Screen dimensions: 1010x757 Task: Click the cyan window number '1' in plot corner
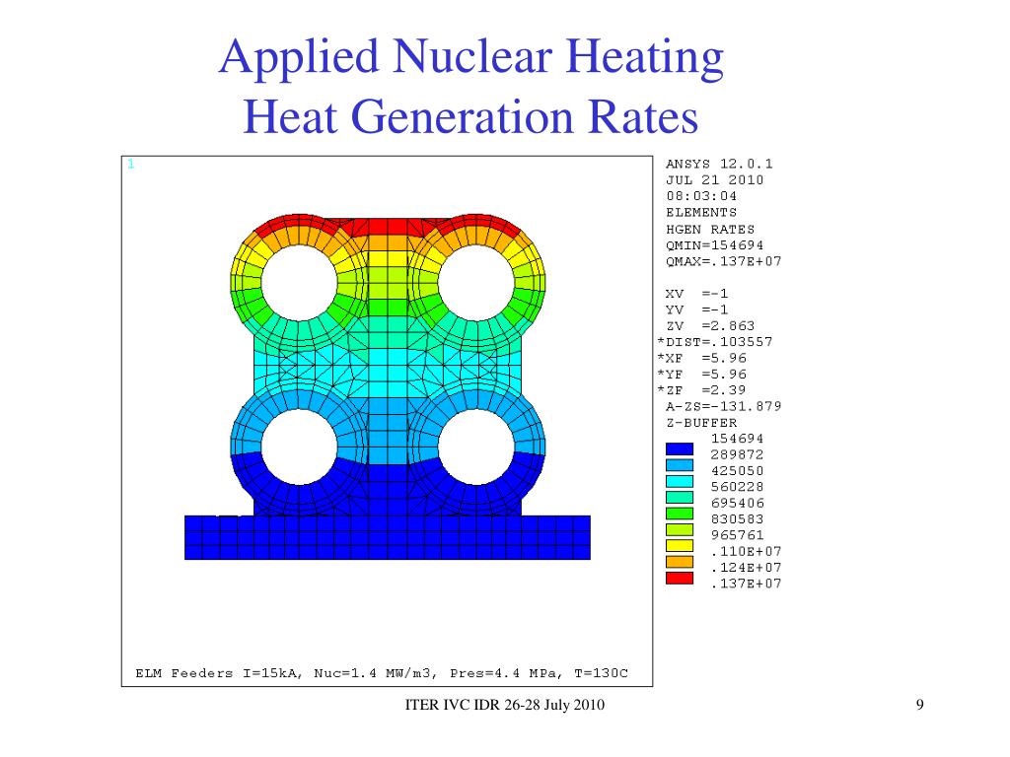tap(131, 164)
